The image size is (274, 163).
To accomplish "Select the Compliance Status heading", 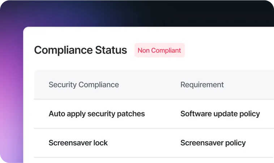I will click(x=81, y=50).
